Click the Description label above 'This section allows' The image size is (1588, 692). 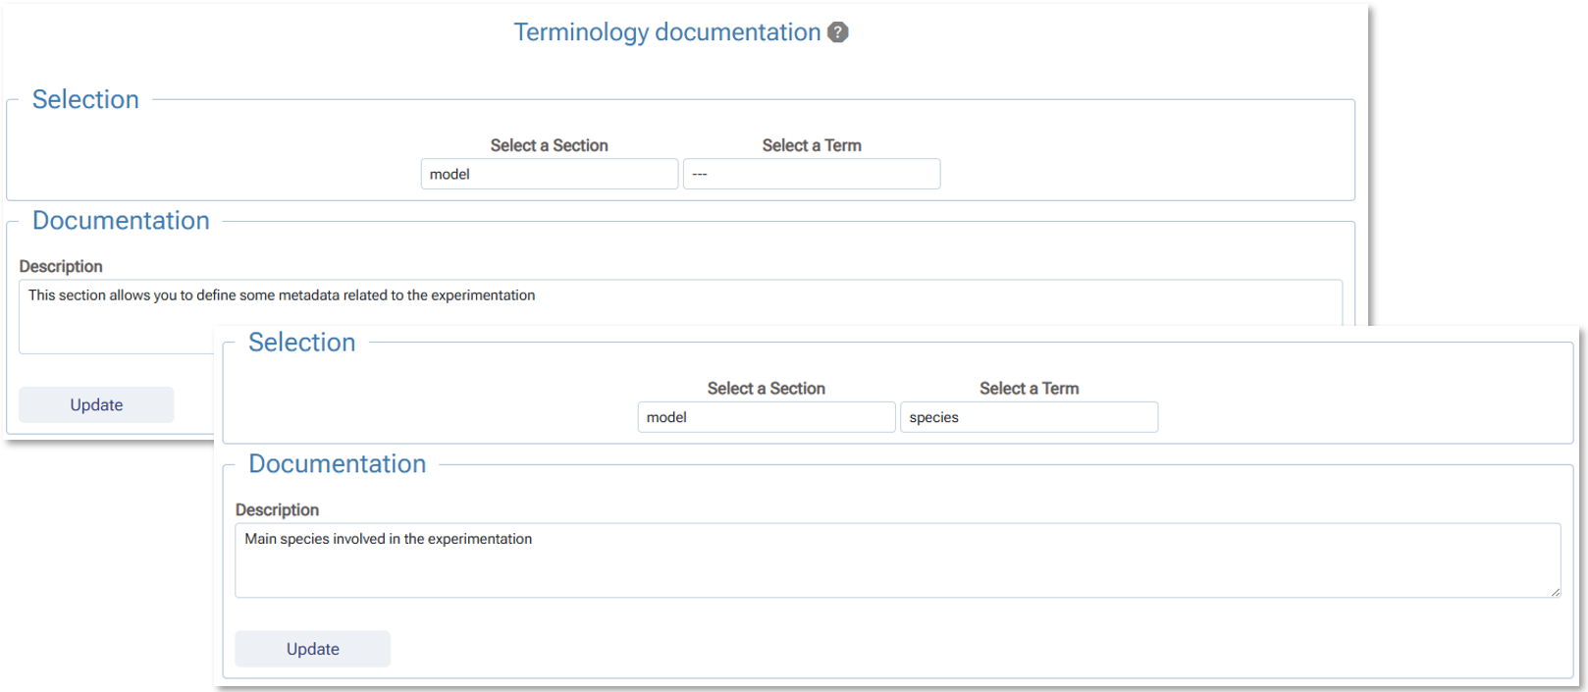(61, 266)
